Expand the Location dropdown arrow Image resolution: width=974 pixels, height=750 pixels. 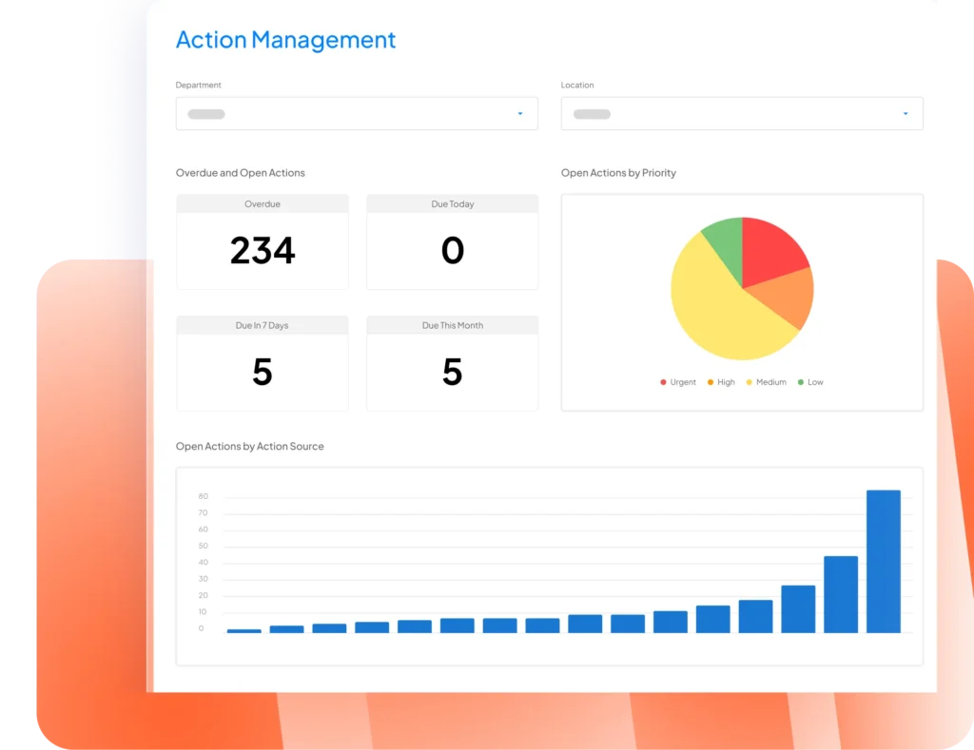click(x=906, y=114)
